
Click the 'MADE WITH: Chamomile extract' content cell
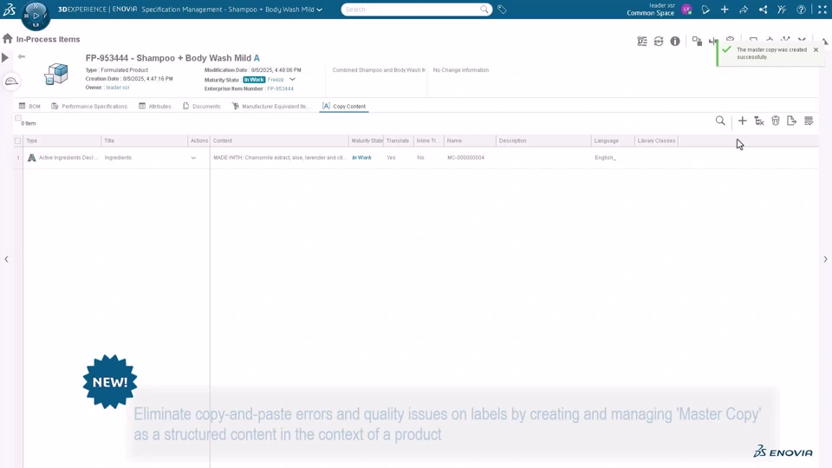point(280,158)
